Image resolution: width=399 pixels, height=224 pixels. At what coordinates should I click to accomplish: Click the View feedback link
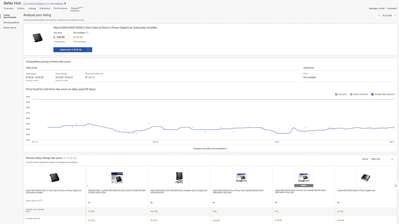57,4
